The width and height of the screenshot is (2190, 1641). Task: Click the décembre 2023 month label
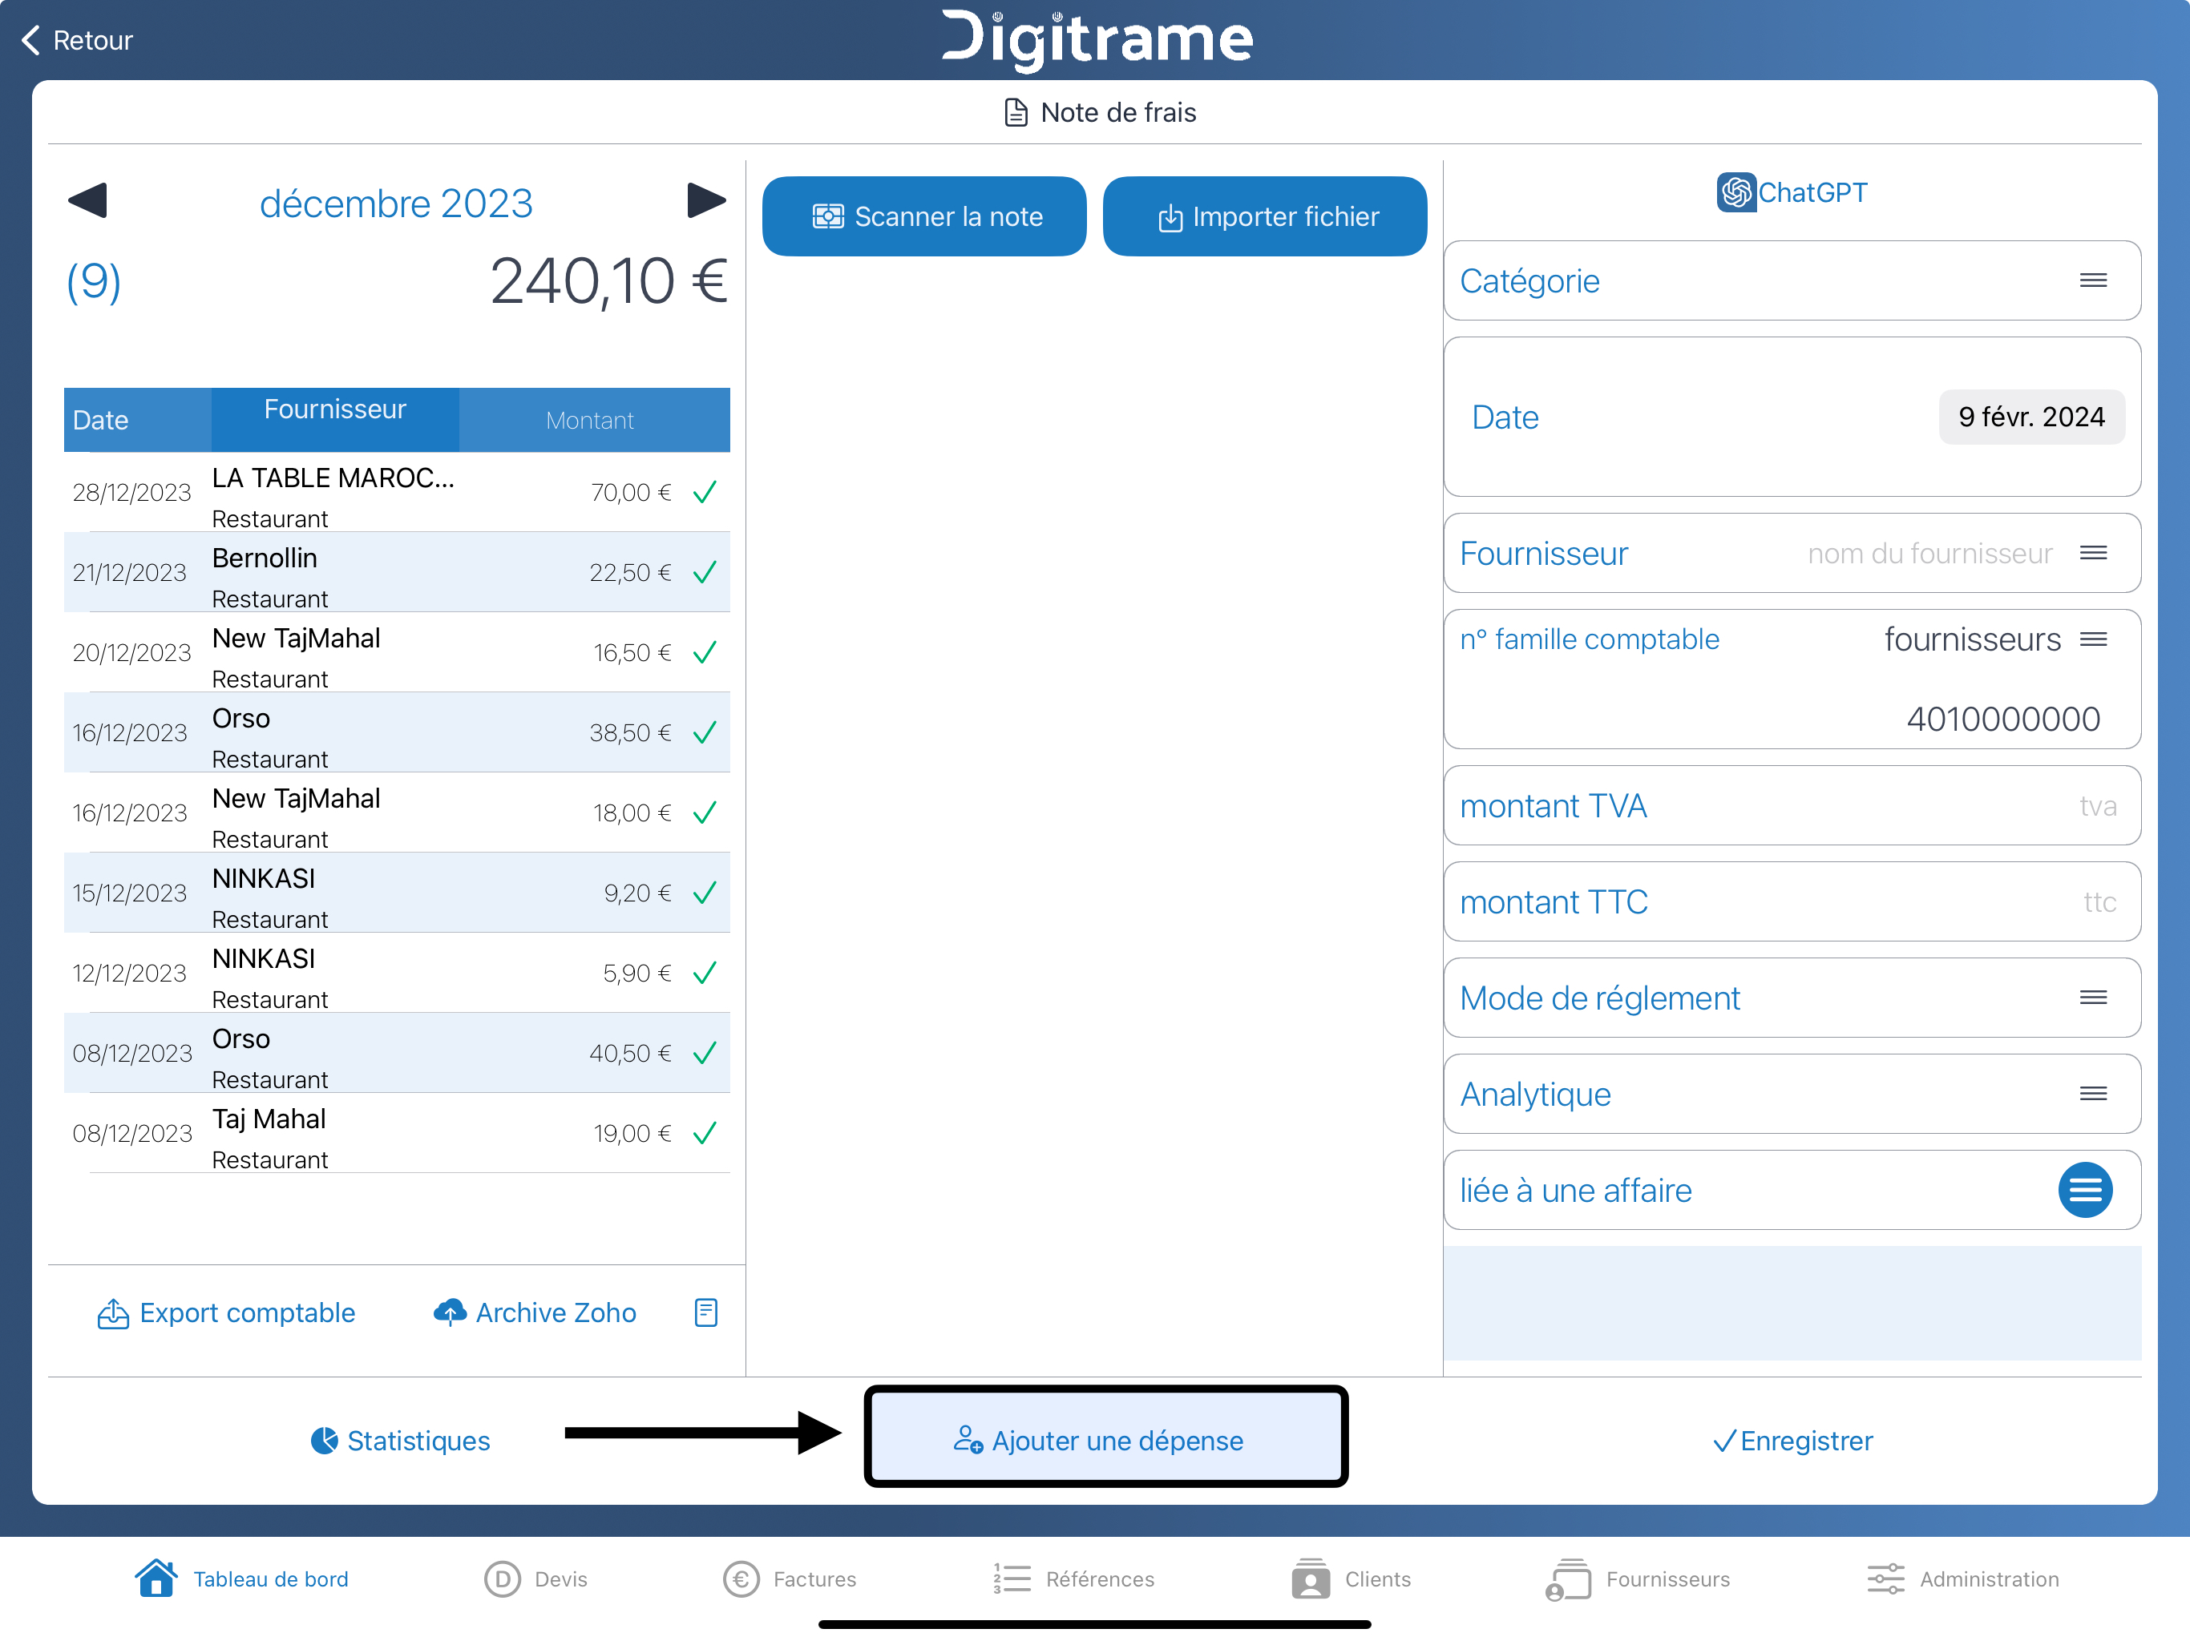coord(396,203)
